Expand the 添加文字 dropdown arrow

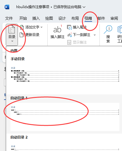pyautogui.click(x=42, y=27)
